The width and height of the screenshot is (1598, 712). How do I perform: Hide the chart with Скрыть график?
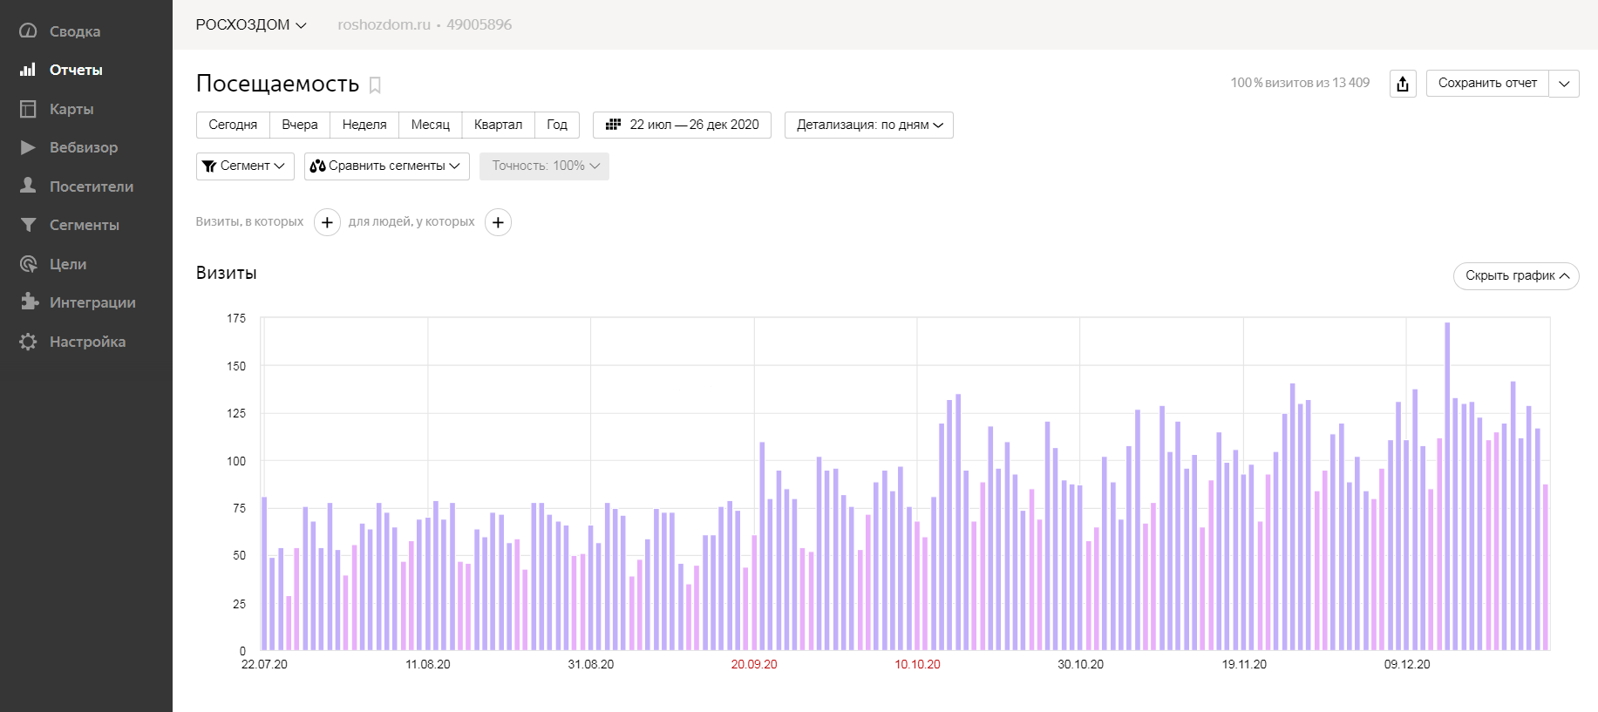coord(1516,275)
